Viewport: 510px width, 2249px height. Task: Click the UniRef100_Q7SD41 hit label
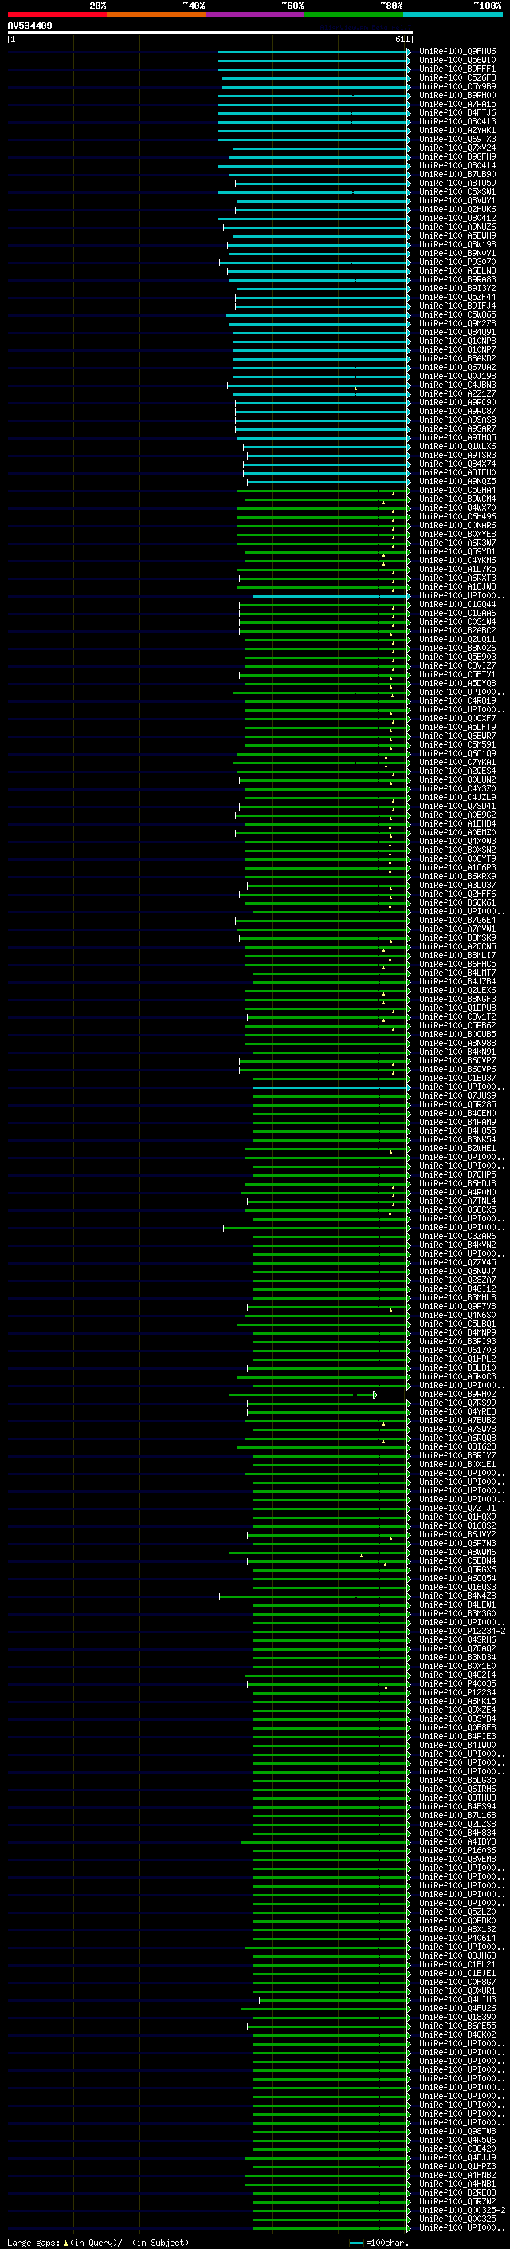point(457,807)
